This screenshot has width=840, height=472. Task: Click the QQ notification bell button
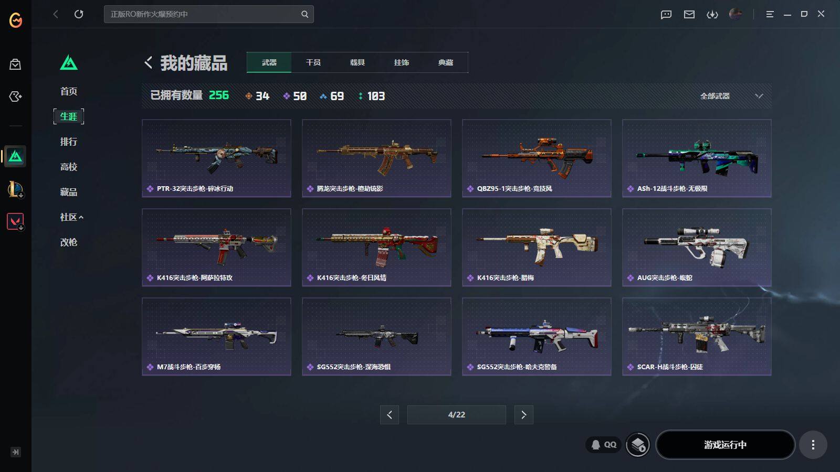603,445
